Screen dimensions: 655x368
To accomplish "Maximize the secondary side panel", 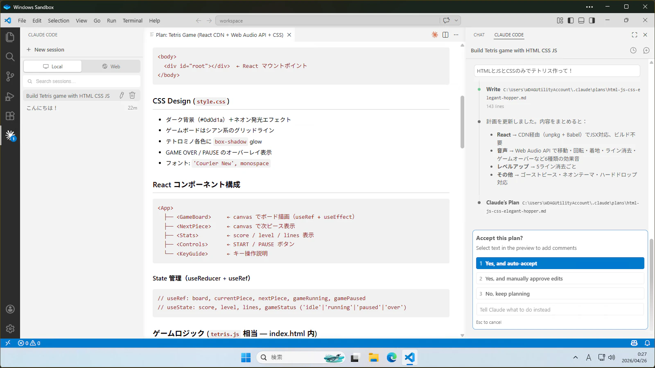I will (635, 35).
